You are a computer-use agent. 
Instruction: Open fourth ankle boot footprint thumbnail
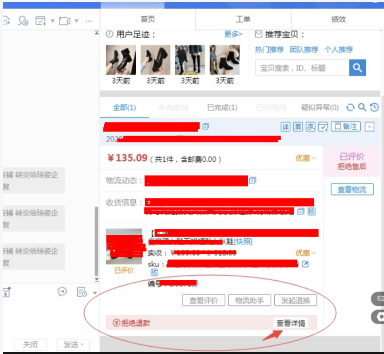[x=225, y=60]
